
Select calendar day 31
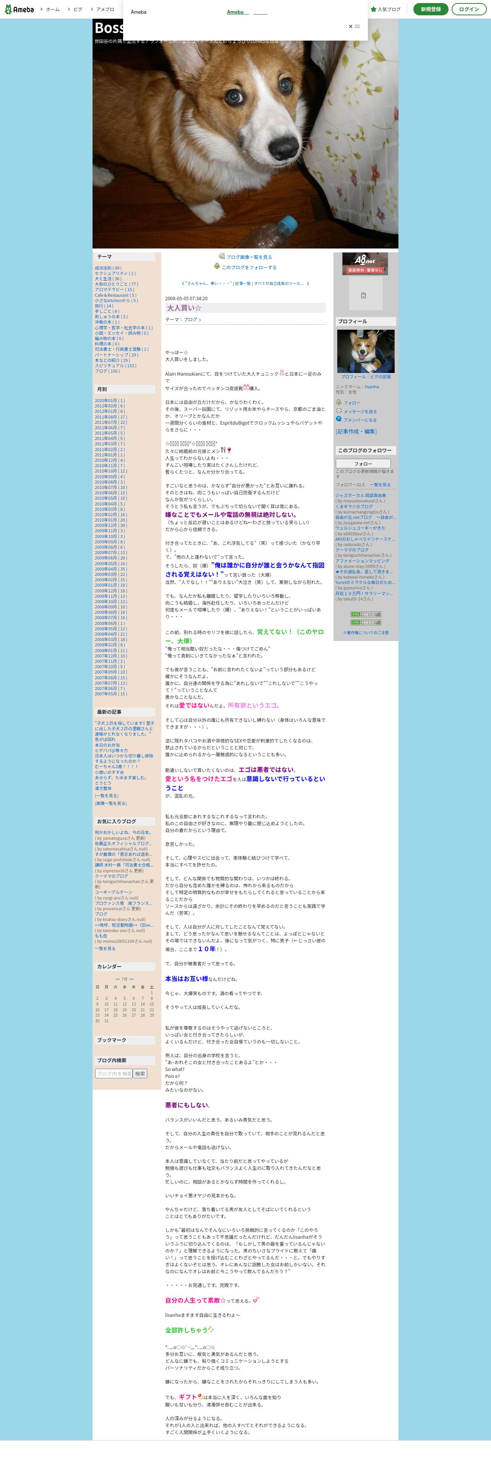[106, 1021]
